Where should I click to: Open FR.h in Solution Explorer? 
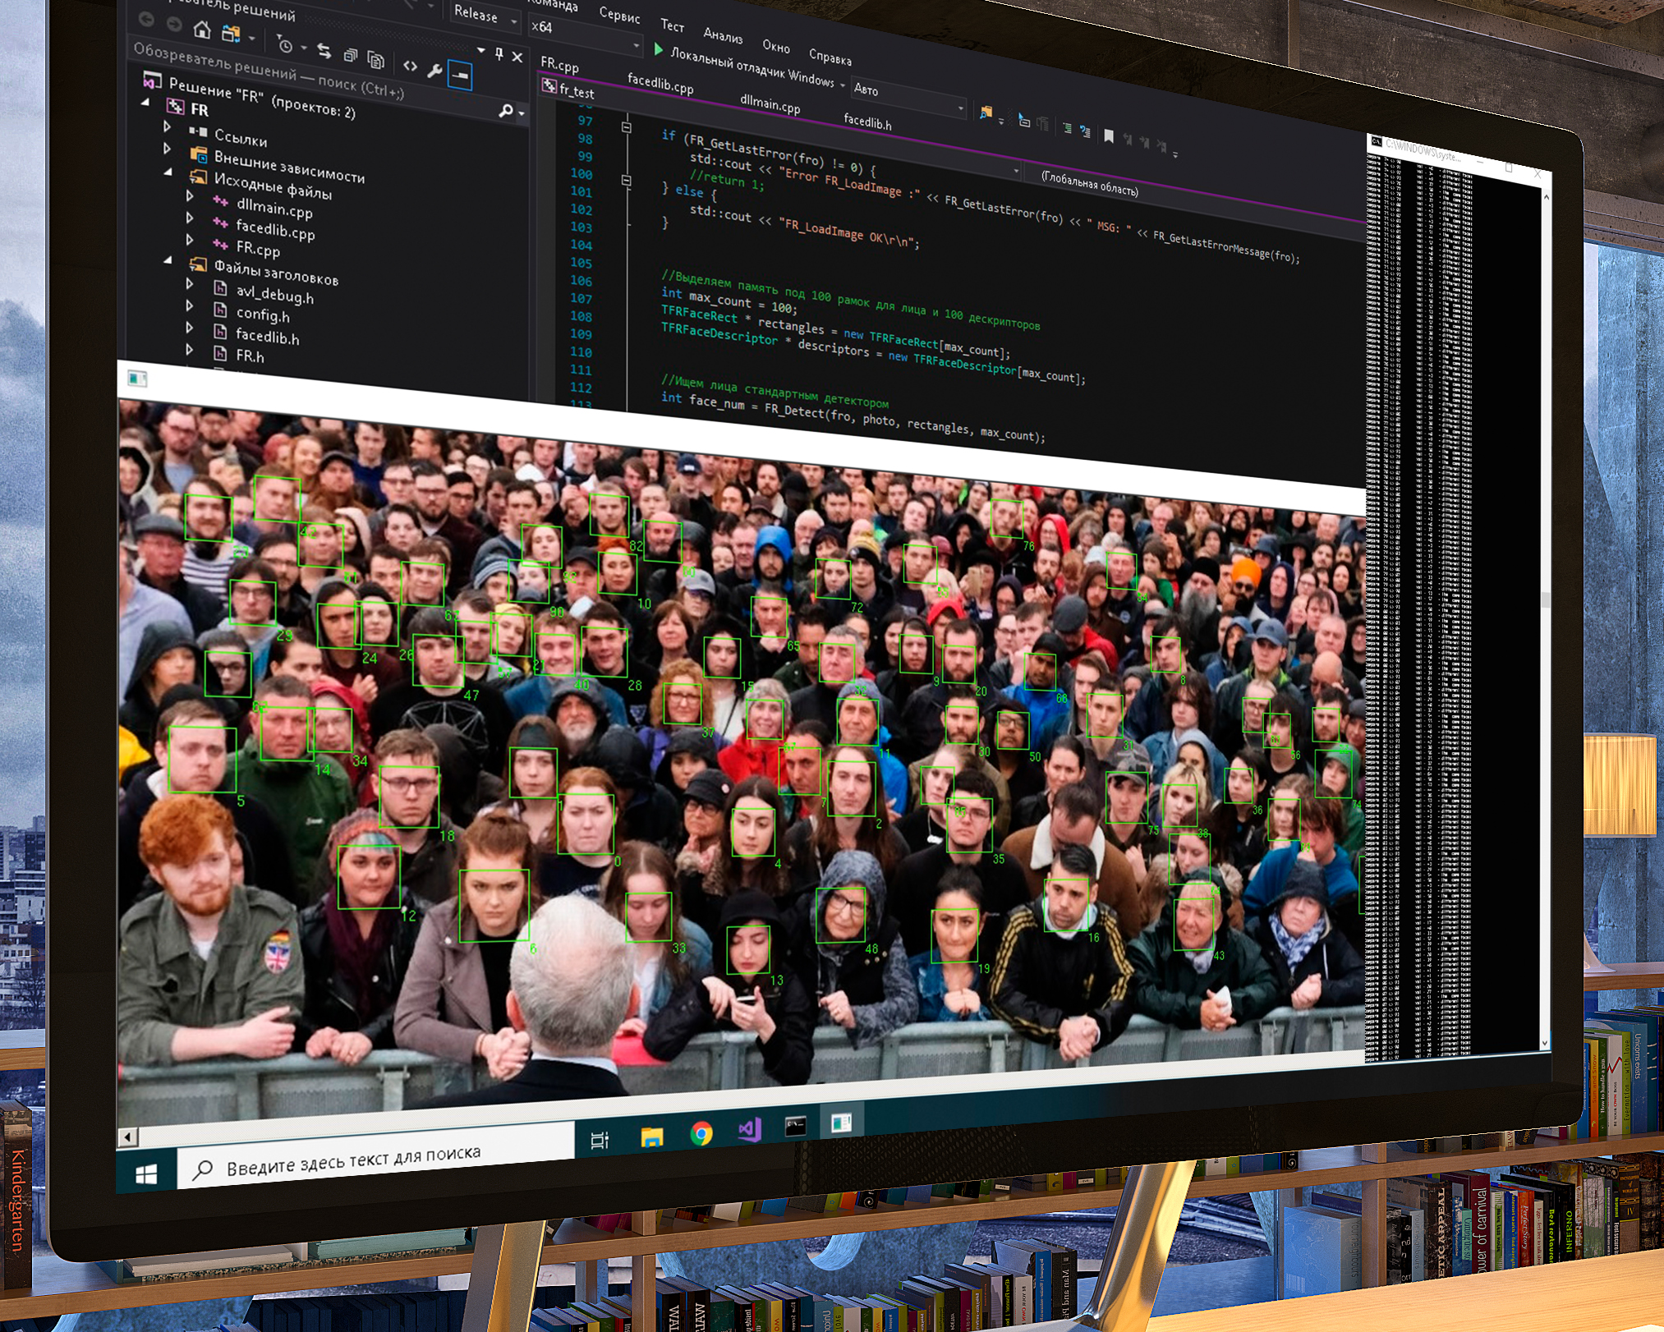pyautogui.click(x=250, y=356)
